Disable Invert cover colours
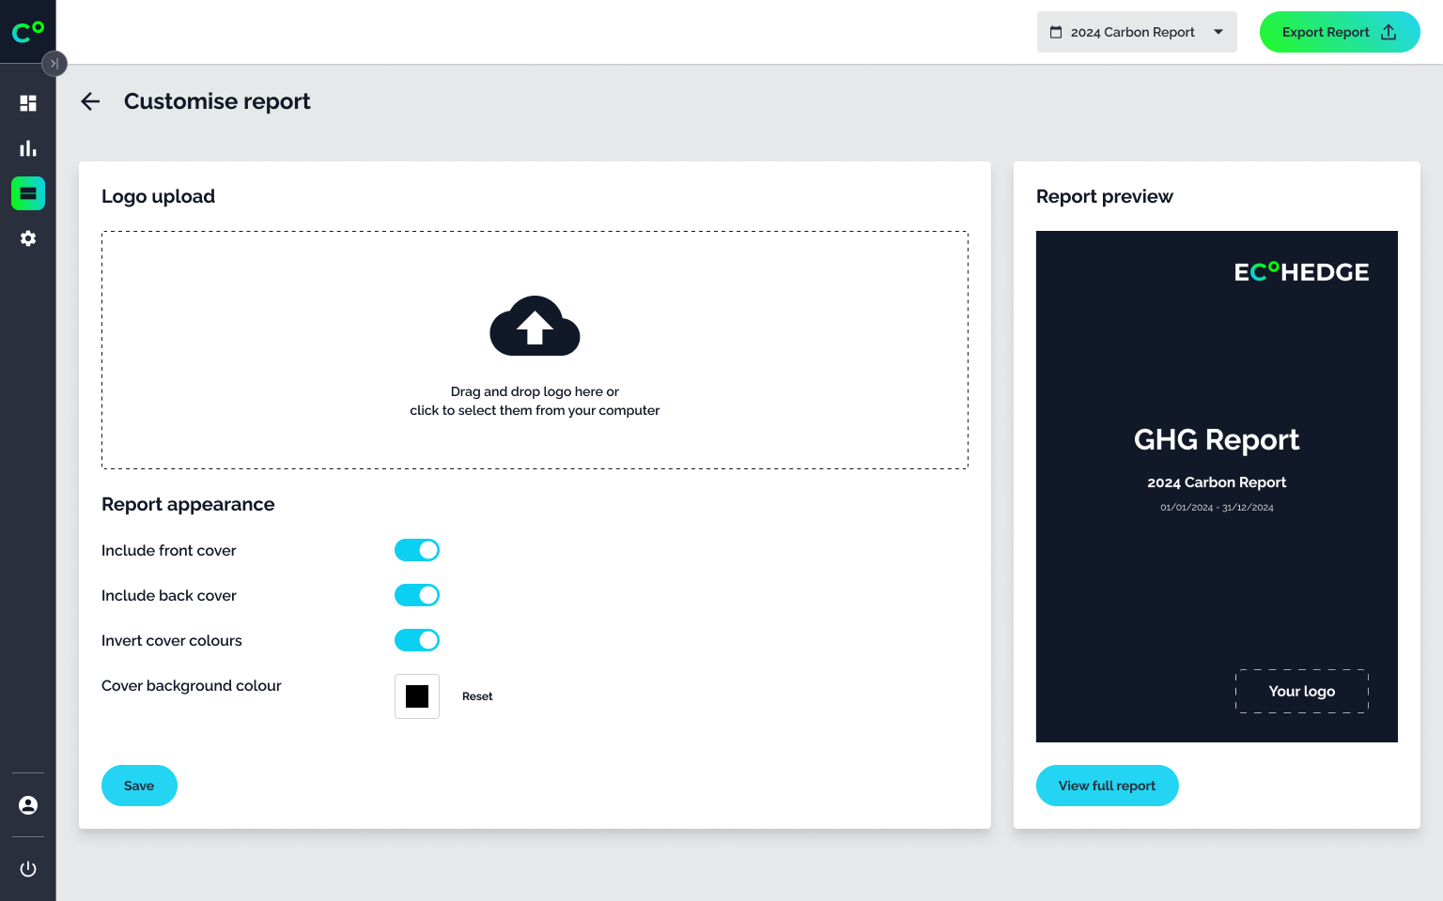 point(417,640)
